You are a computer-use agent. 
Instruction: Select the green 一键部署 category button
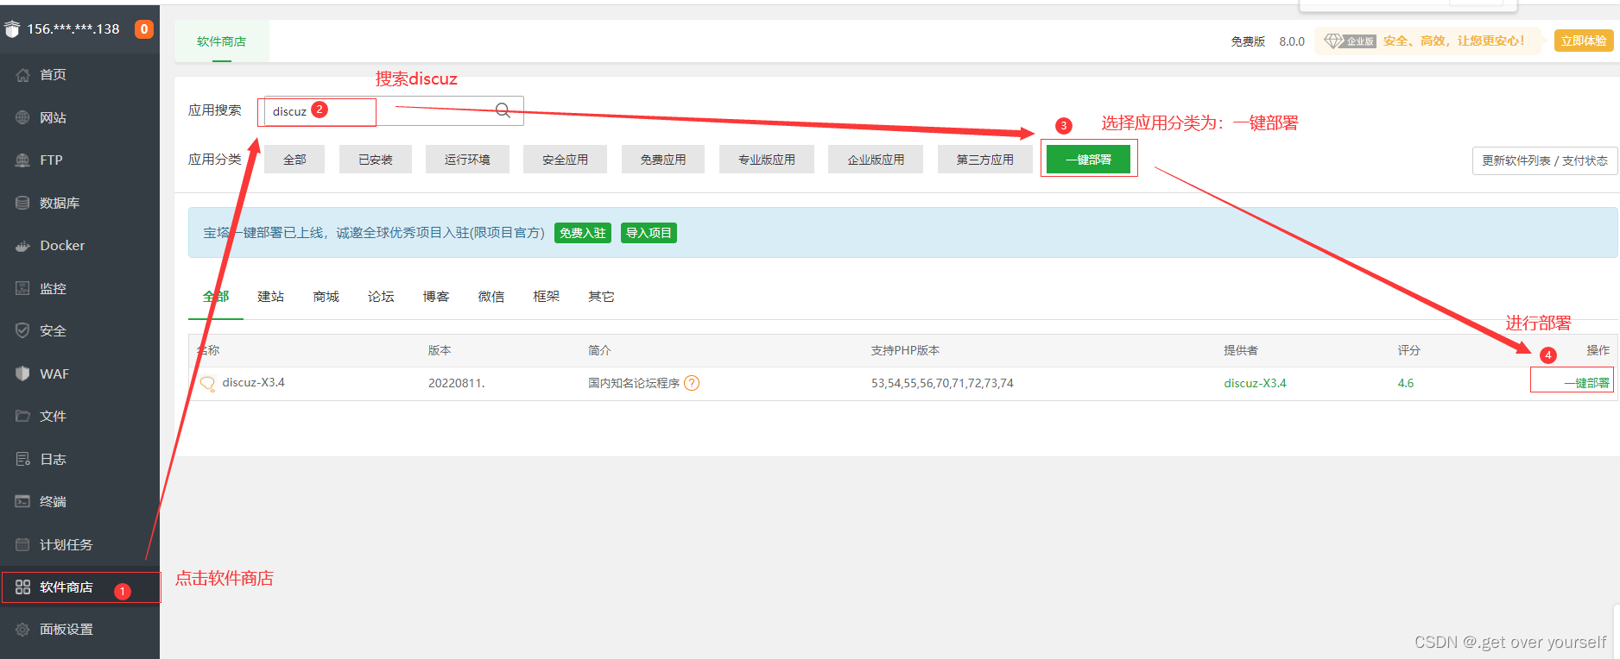pyautogui.click(x=1088, y=160)
